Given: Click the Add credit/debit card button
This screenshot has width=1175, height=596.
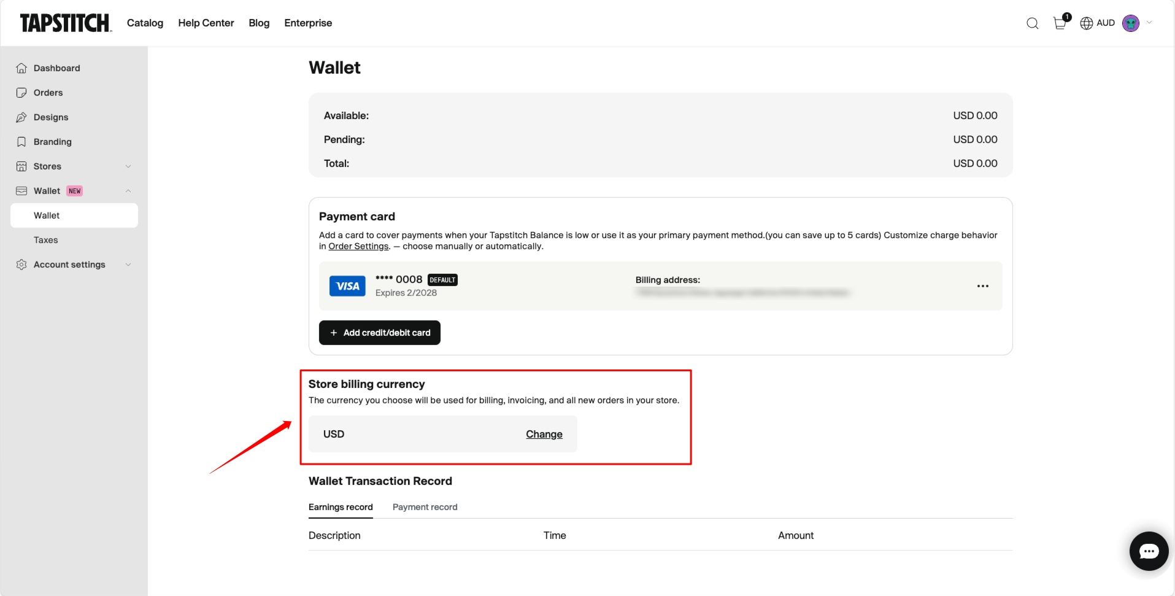Looking at the screenshot, I should (x=380, y=333).
